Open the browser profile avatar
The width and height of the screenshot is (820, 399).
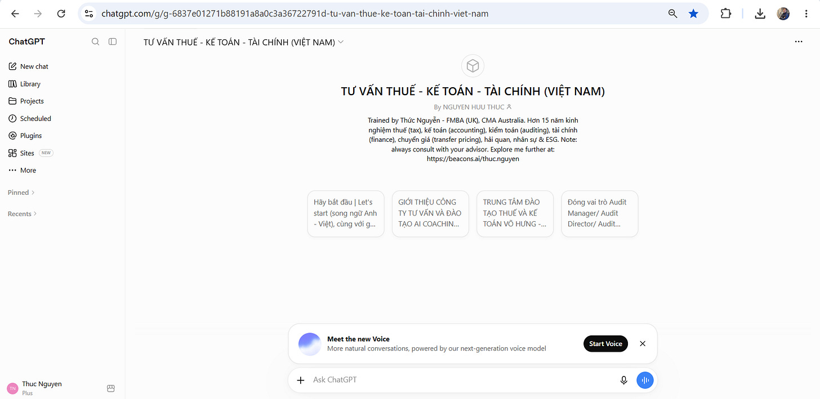783,14
